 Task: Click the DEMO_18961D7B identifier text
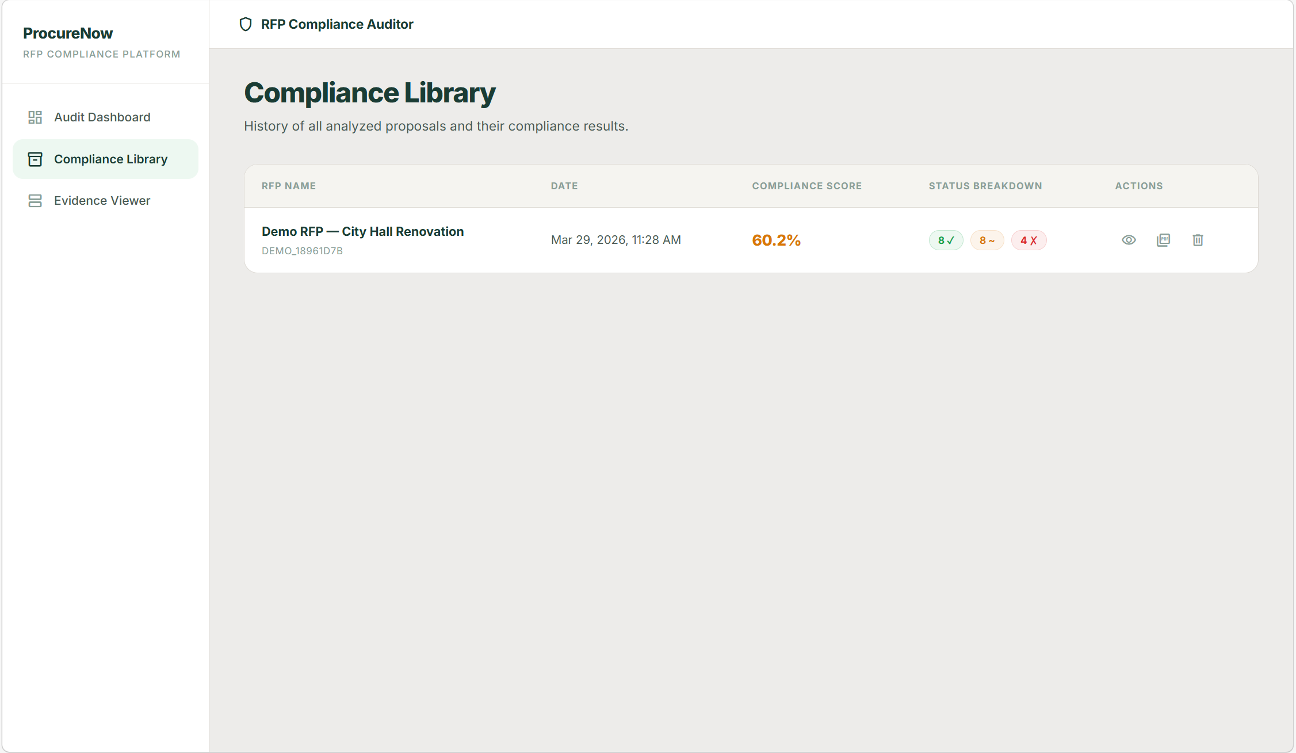[302, 251]
